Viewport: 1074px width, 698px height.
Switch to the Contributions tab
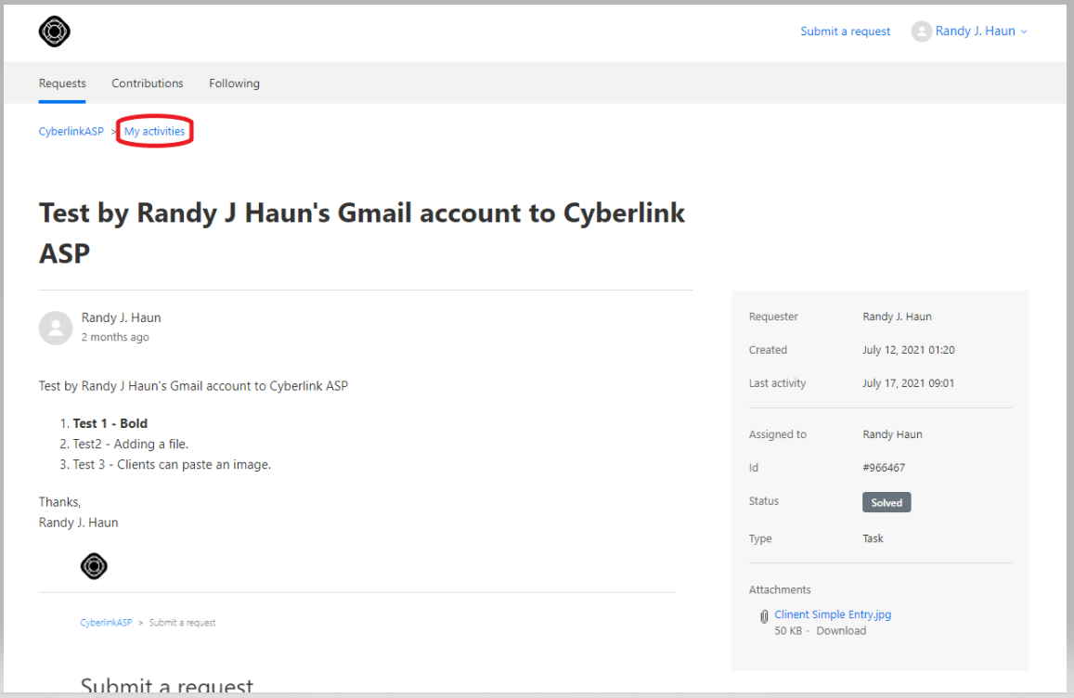(148, 83)
